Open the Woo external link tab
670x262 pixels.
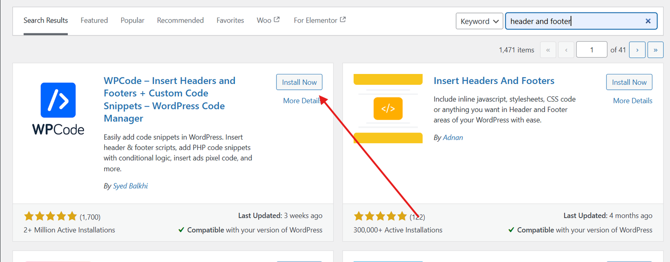[x=268, y=20]
